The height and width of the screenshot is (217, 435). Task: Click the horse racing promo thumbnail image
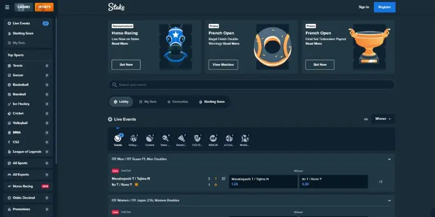pos(176,47)
